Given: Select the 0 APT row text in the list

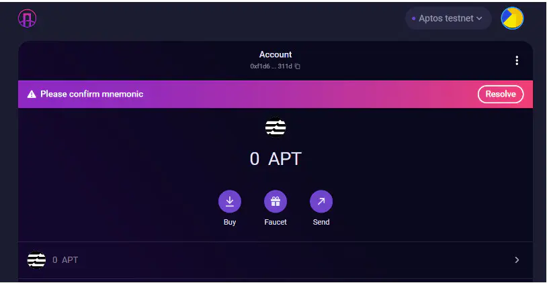Looking at the screenshot, I should (x=65, y=260).
